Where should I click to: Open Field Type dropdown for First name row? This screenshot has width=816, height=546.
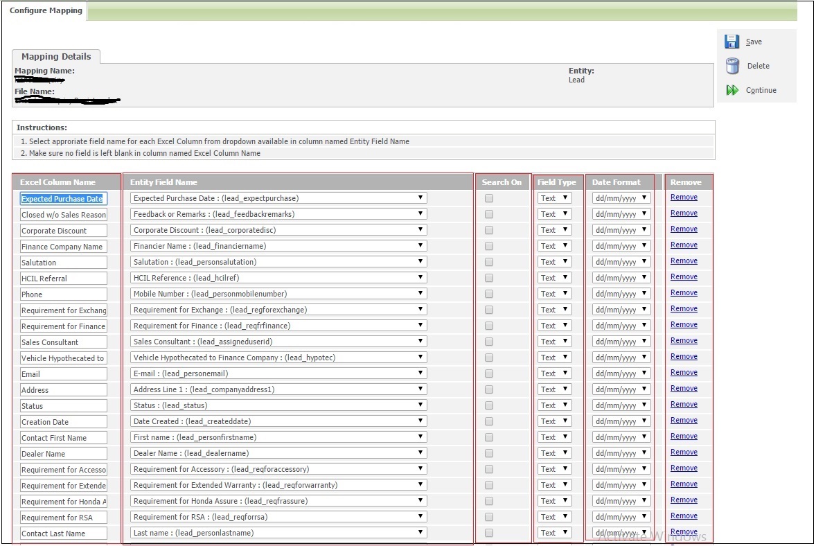pos(554,437)
